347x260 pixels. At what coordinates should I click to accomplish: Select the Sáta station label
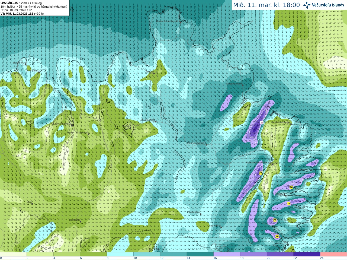(29, 202)
